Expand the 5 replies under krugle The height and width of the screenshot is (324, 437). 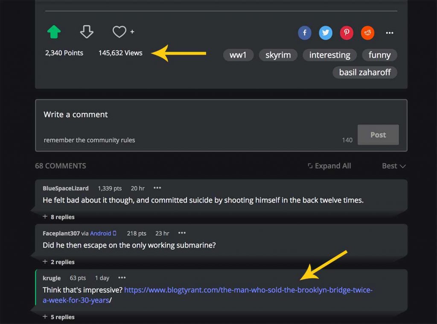click(59, 317)
